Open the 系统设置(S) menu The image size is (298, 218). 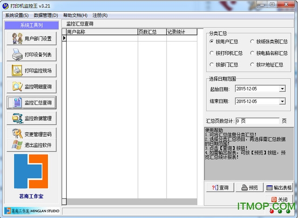tap(17, 15)
